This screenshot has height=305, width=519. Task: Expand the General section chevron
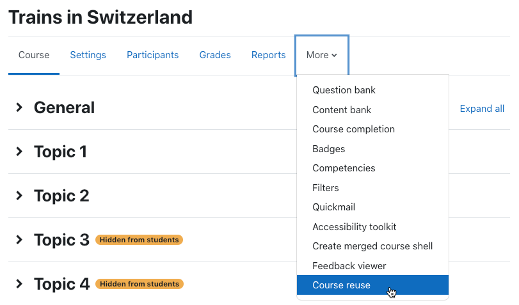tap(19, 107)
